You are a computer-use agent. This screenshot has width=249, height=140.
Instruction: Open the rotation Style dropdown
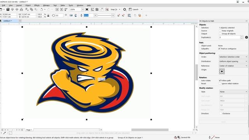[x=233, y=92]
